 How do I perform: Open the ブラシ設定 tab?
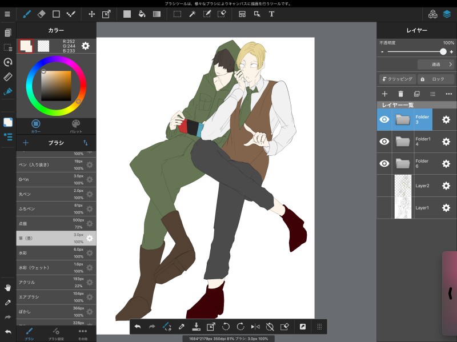tap(55, 333)
